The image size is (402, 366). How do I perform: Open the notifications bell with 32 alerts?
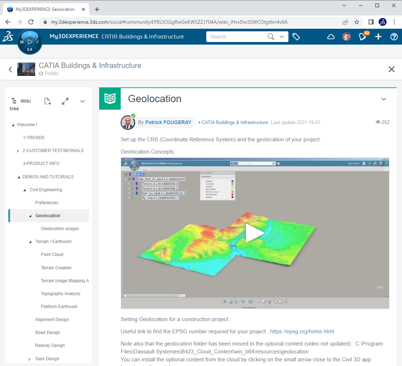coord(362,36)
